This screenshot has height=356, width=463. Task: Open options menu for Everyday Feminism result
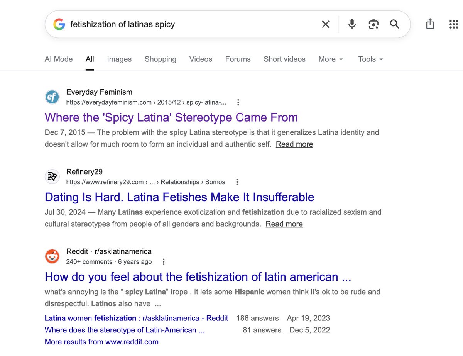(x=238, y=102)
